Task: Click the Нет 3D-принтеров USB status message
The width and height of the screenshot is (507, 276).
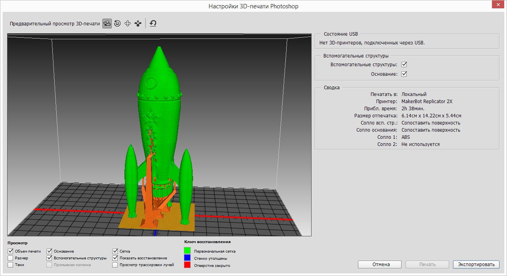Action: (372, 43)
